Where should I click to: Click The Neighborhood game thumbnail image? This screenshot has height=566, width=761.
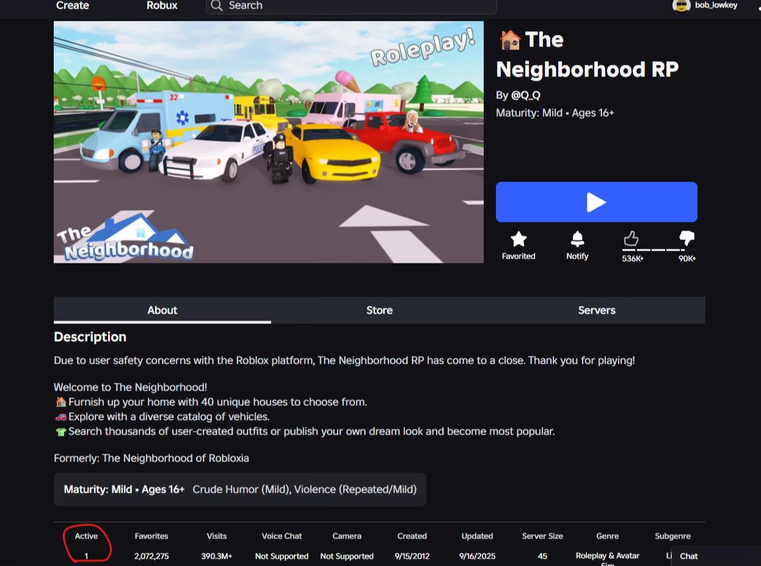click(x=269, y=142)
